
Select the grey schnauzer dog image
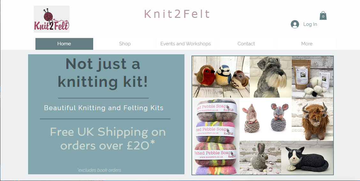tap(271, 77)
